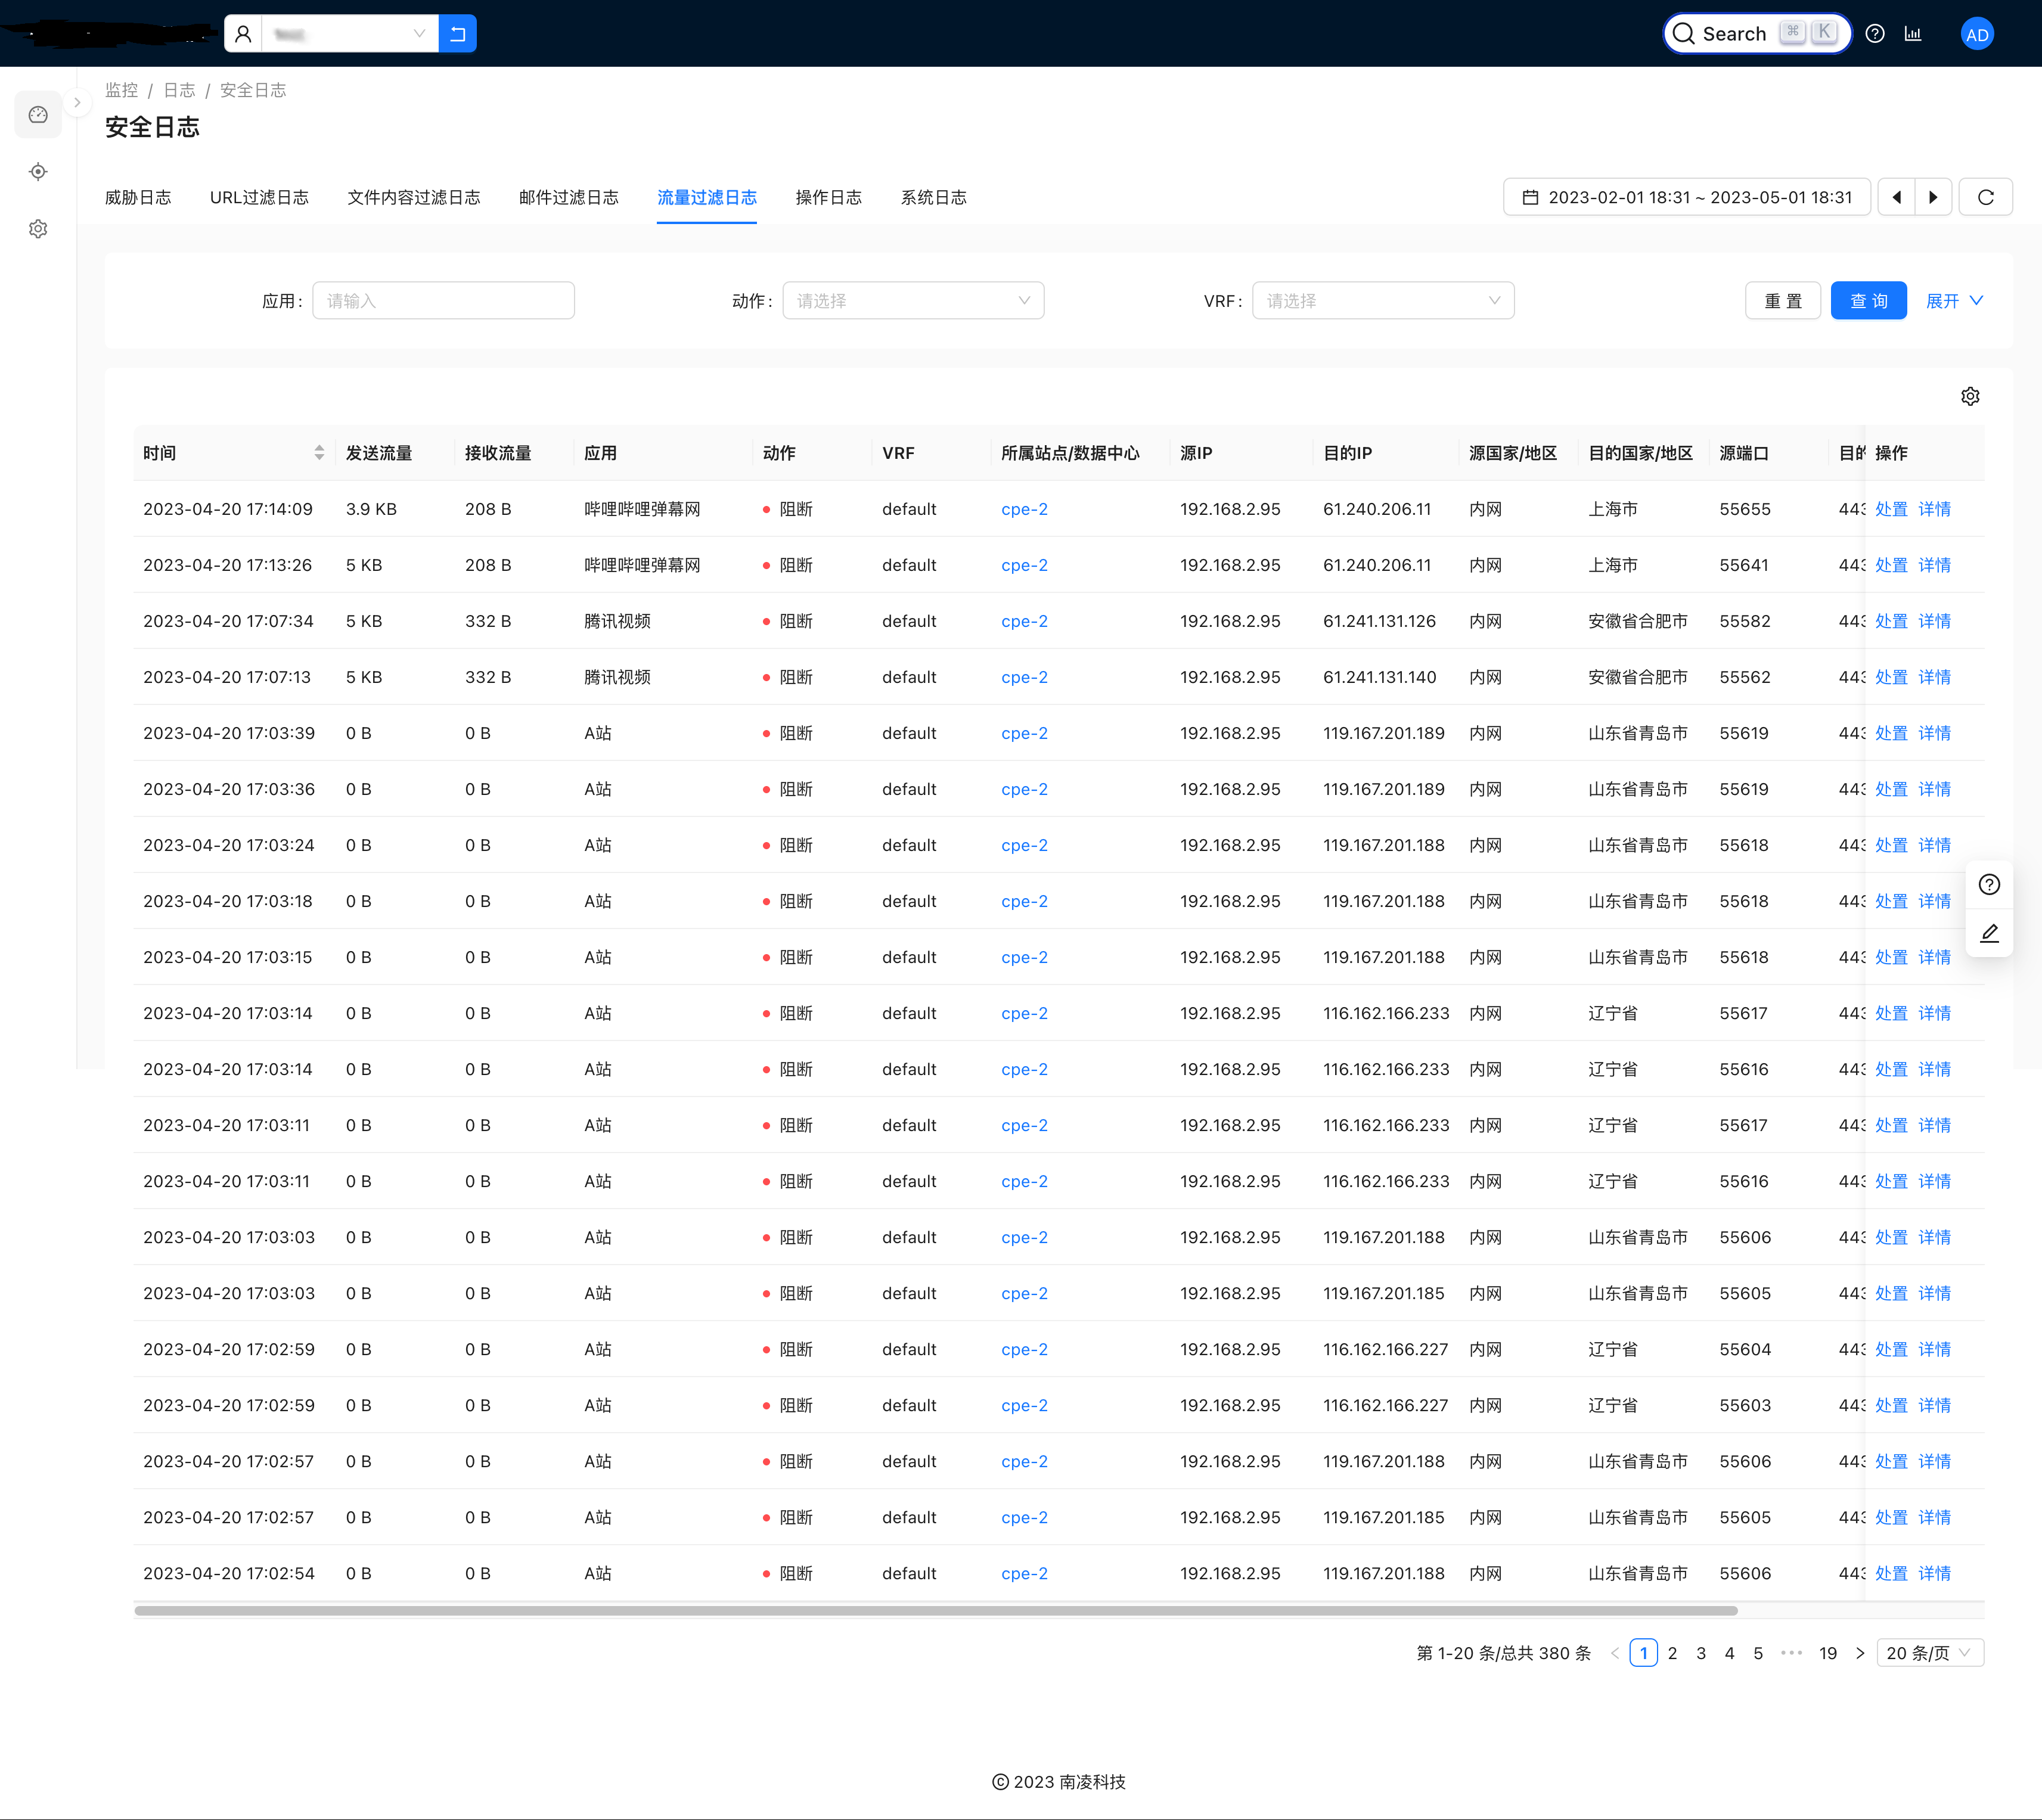The image size is (2042, 1820).
Task: Go to previous time range arrow
Action: [x=1897, y=197]
